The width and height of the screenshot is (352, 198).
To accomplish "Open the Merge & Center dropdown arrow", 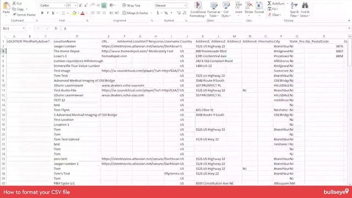I will pos(151,13).
